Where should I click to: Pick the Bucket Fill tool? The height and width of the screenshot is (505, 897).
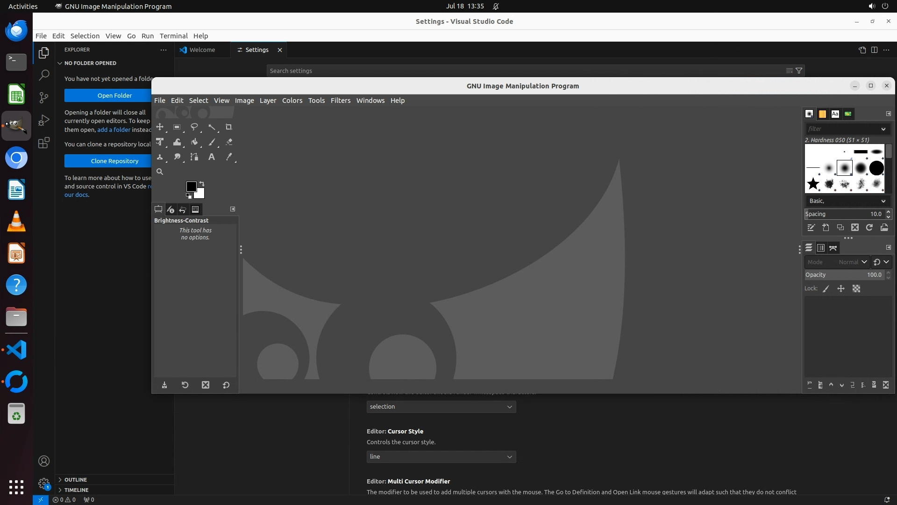(194, 142)
